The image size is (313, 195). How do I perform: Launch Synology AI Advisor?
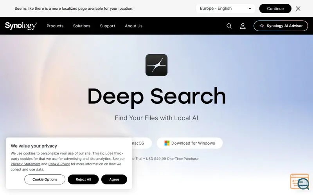point(281,26)
